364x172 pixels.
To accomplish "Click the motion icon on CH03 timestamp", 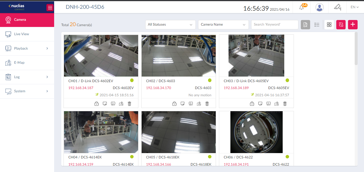I will [252, 95].
